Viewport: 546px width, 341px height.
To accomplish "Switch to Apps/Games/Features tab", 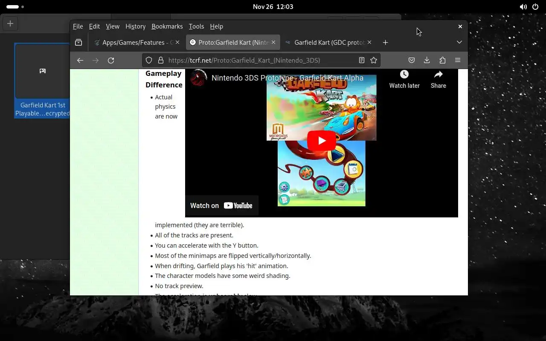I will (x=137, y=43).
